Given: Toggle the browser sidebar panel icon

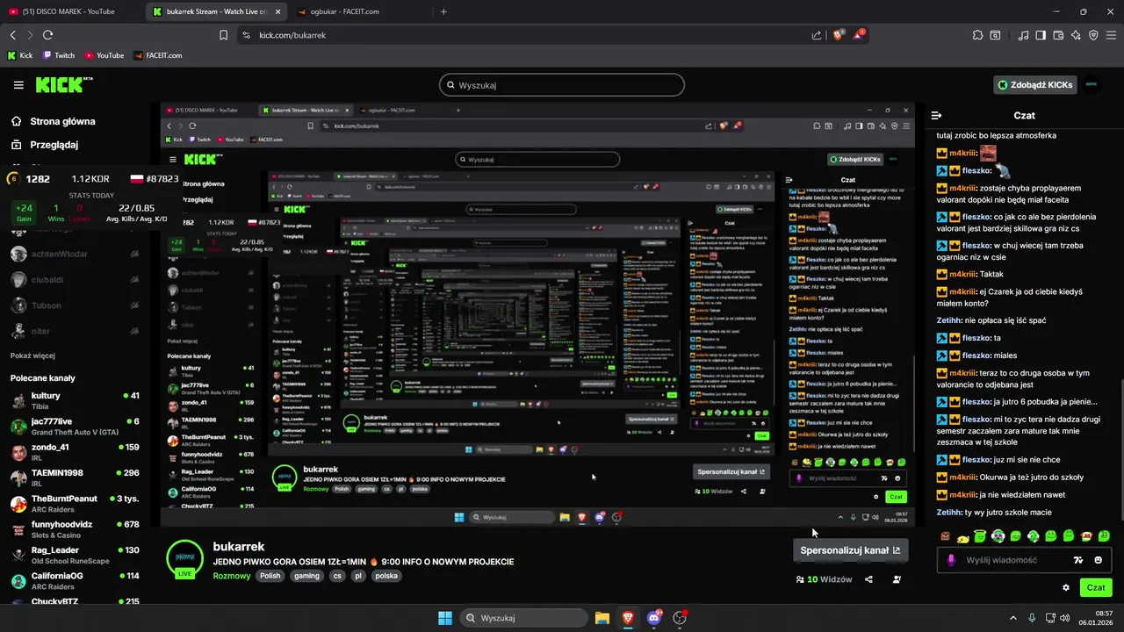Looking at the screenshot, I should [1041, 35].
